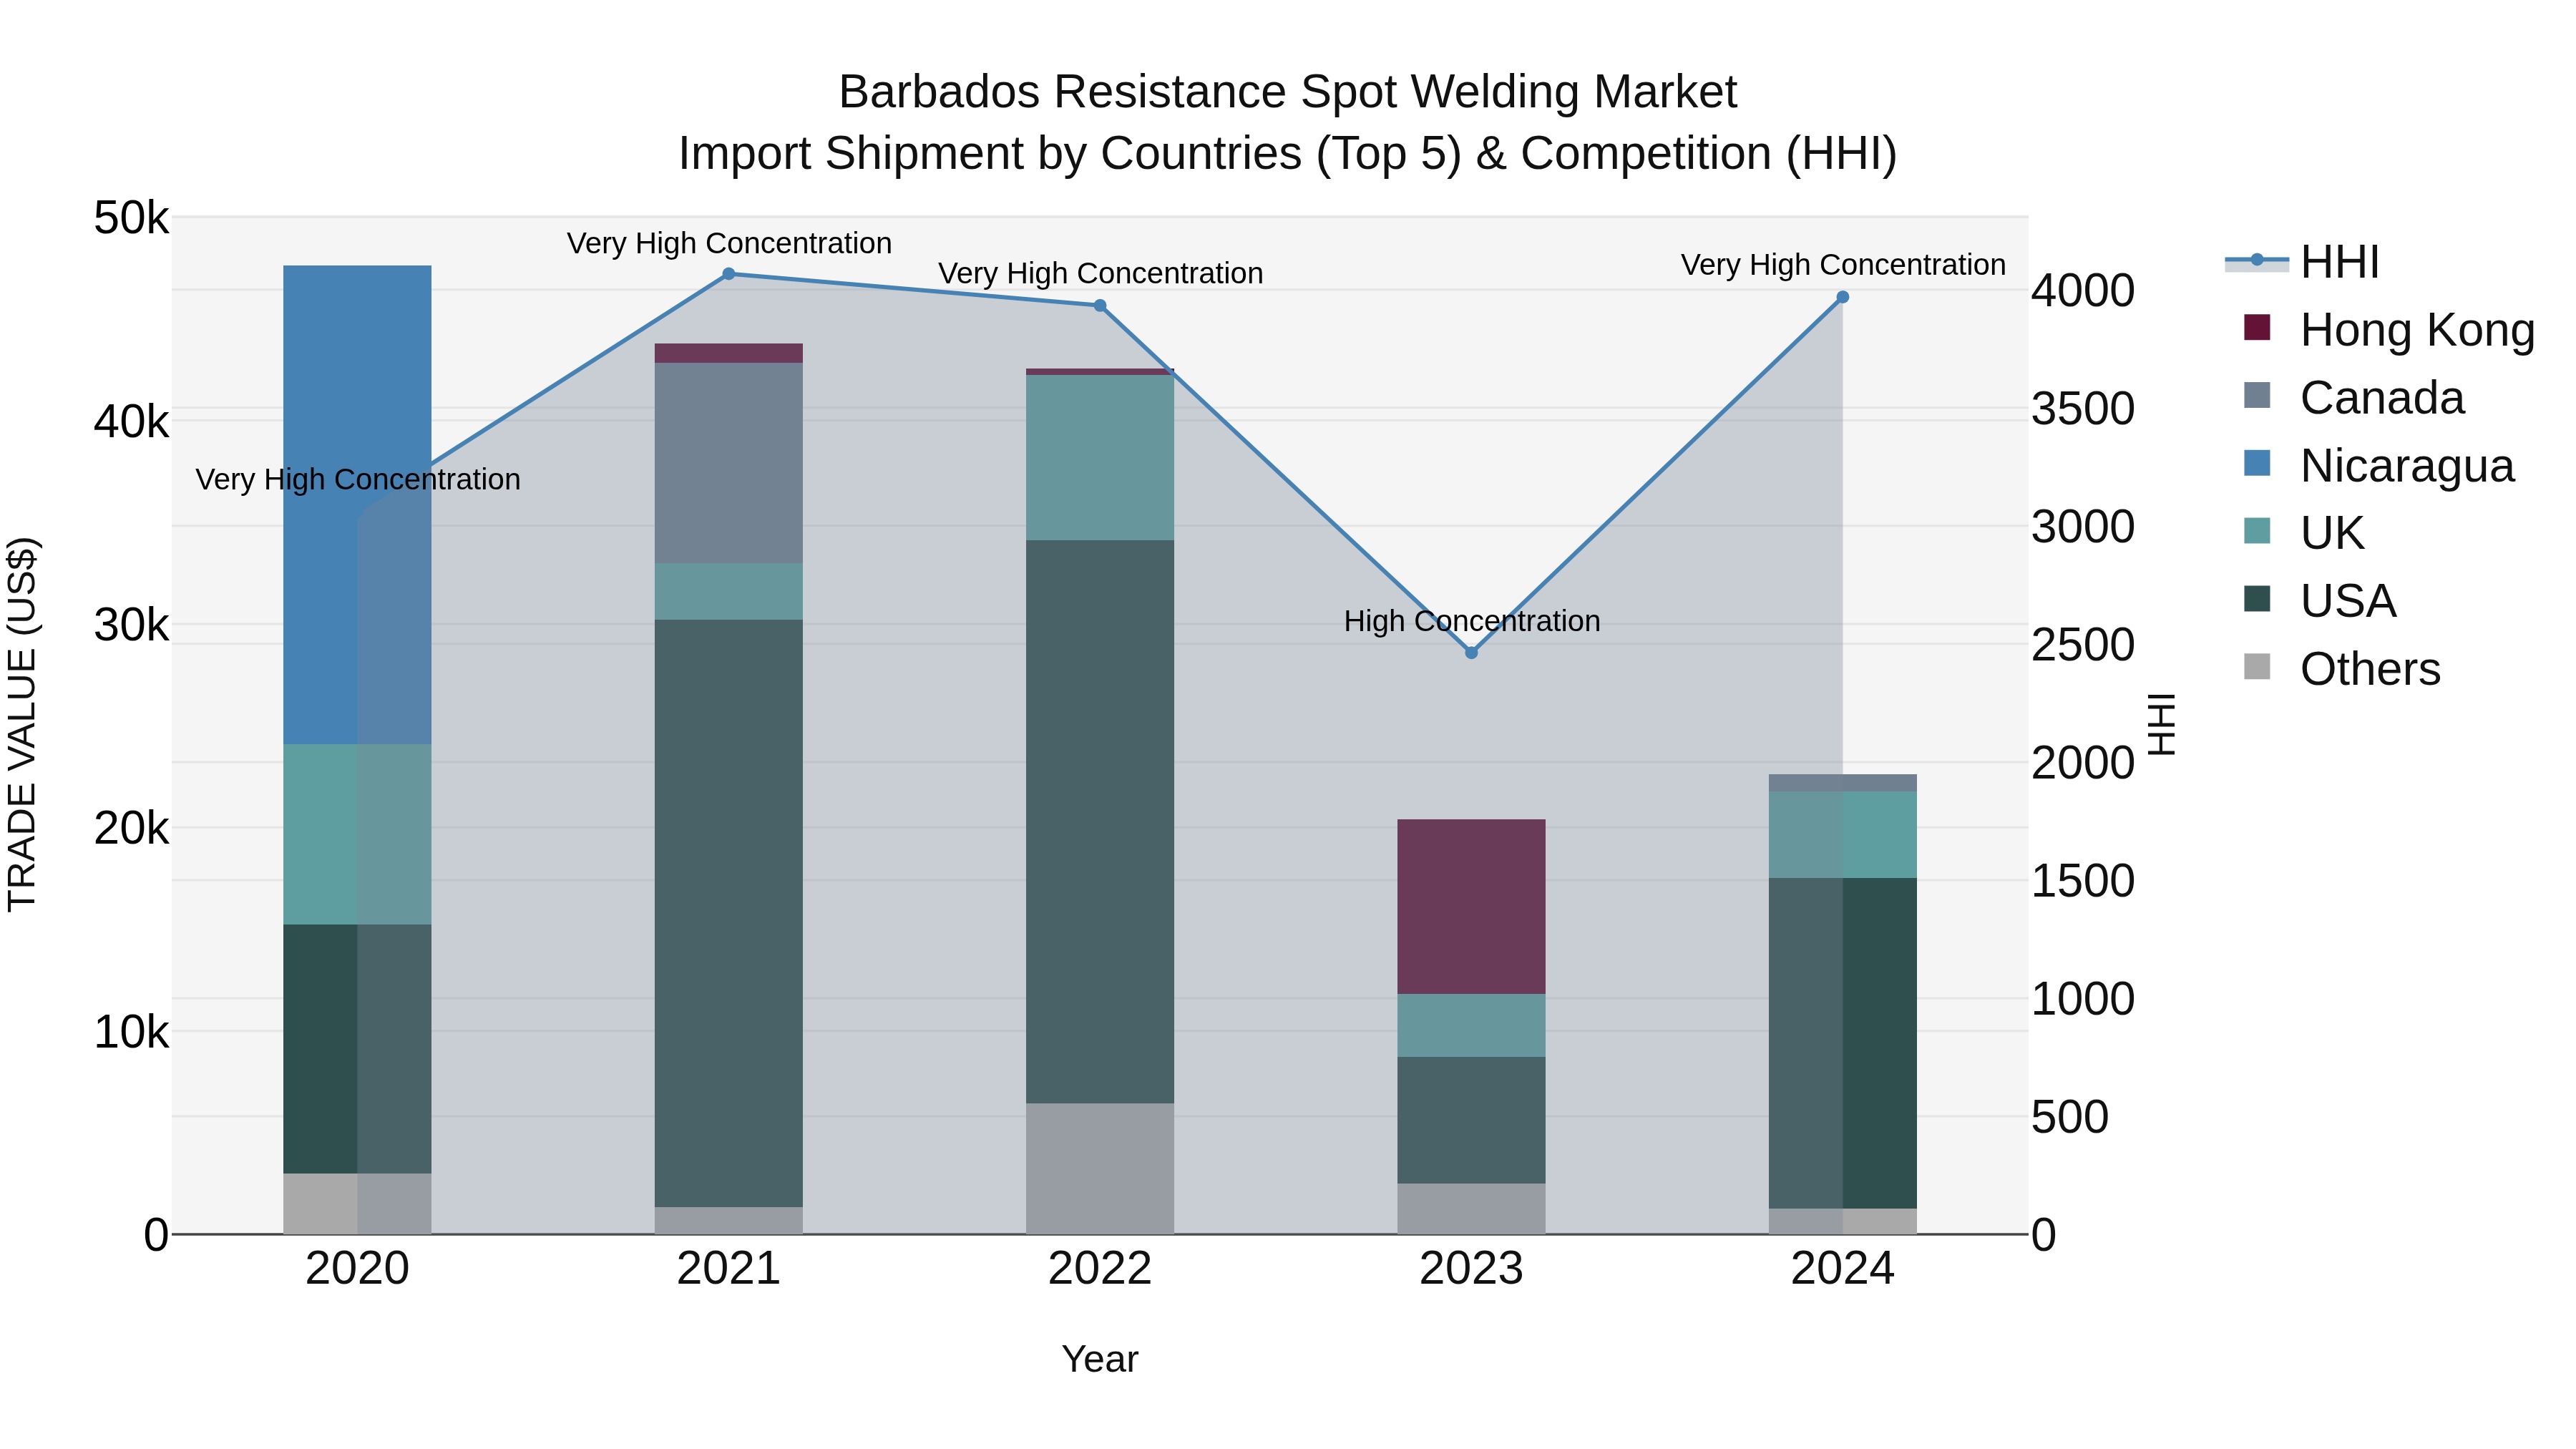Click the USA segment in 2021 bar
2576x1449 pixels.
pyautogui.click(x=729, y=914)
